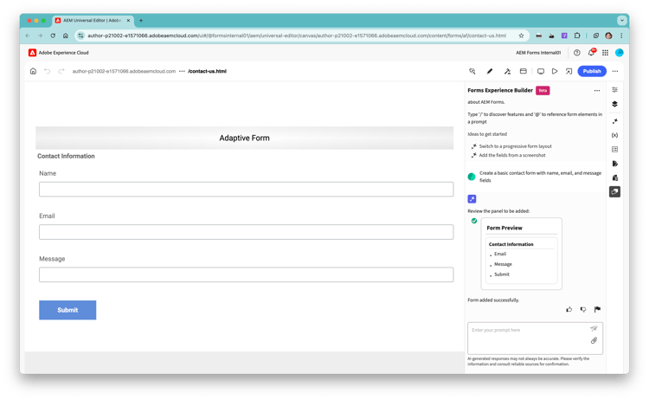Open page in new window icon

(x=569, y=71)
